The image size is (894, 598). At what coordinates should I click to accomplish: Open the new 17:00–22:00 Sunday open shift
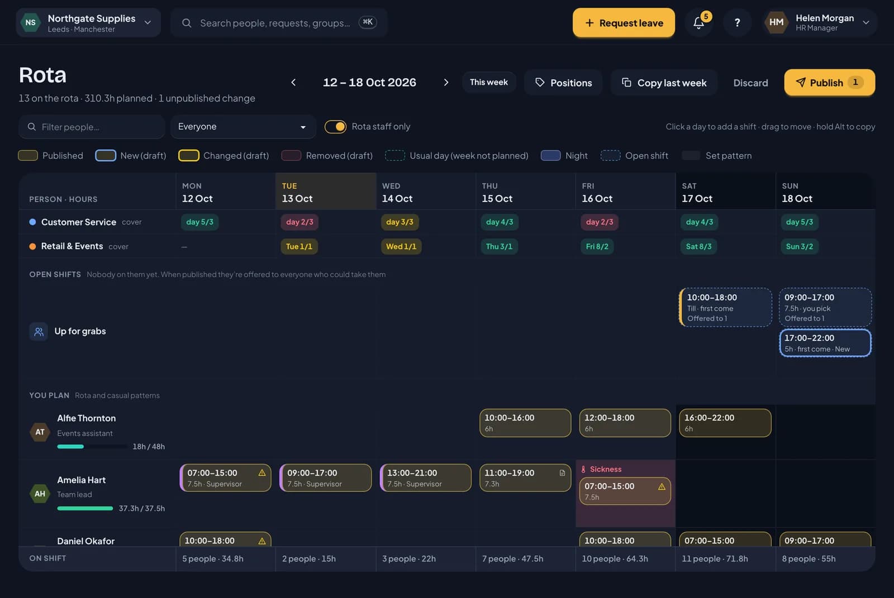[825, 343]
